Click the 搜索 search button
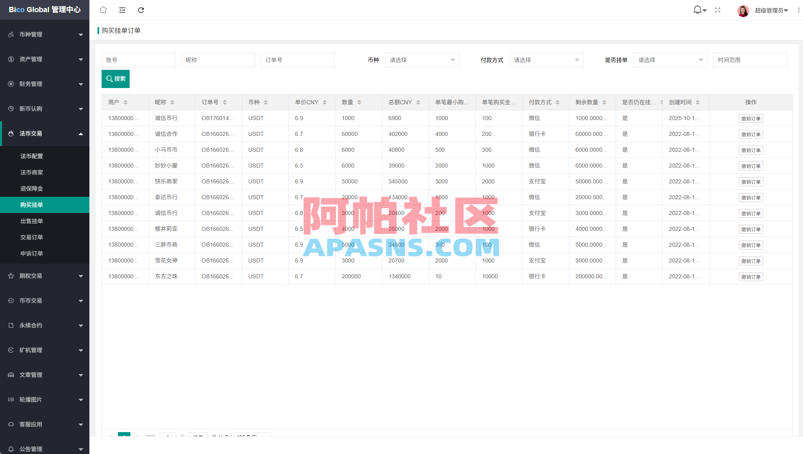Screen dimensions: 803x454 click(115, 79)
